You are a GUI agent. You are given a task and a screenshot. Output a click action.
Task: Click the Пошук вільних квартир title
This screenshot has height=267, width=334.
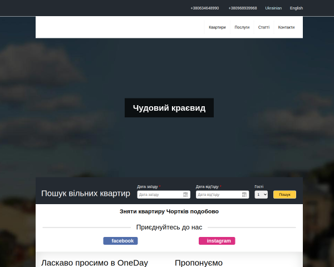click(86, 194)
